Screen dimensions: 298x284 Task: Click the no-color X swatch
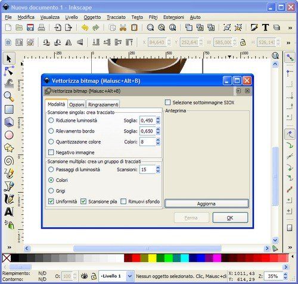(7, 258)
